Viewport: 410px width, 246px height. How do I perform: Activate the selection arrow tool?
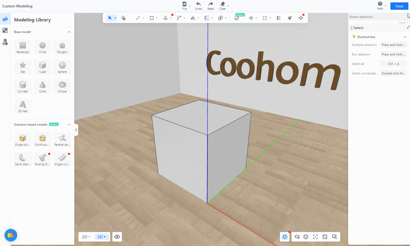coord(110,18)
